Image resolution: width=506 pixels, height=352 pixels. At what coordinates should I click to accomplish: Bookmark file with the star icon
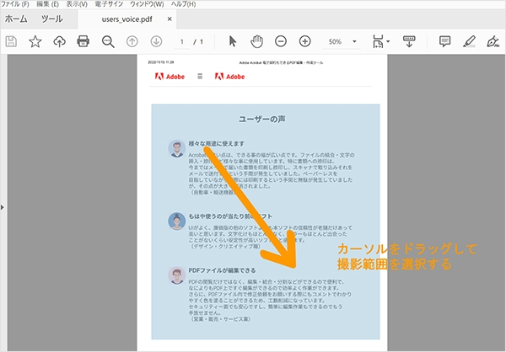[x=35, y=41]
